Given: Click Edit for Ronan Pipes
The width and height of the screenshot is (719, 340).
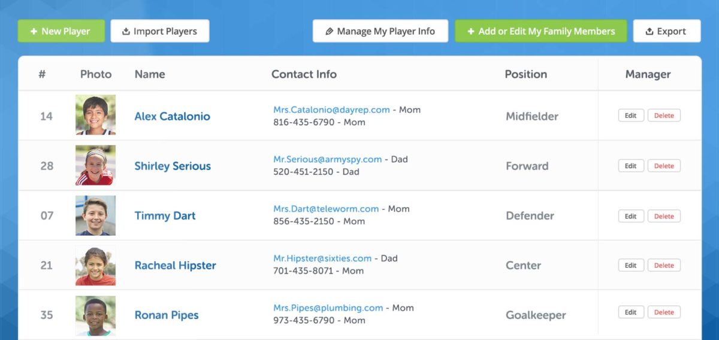Looking at the screenshot, I should (x=631, y=312).
